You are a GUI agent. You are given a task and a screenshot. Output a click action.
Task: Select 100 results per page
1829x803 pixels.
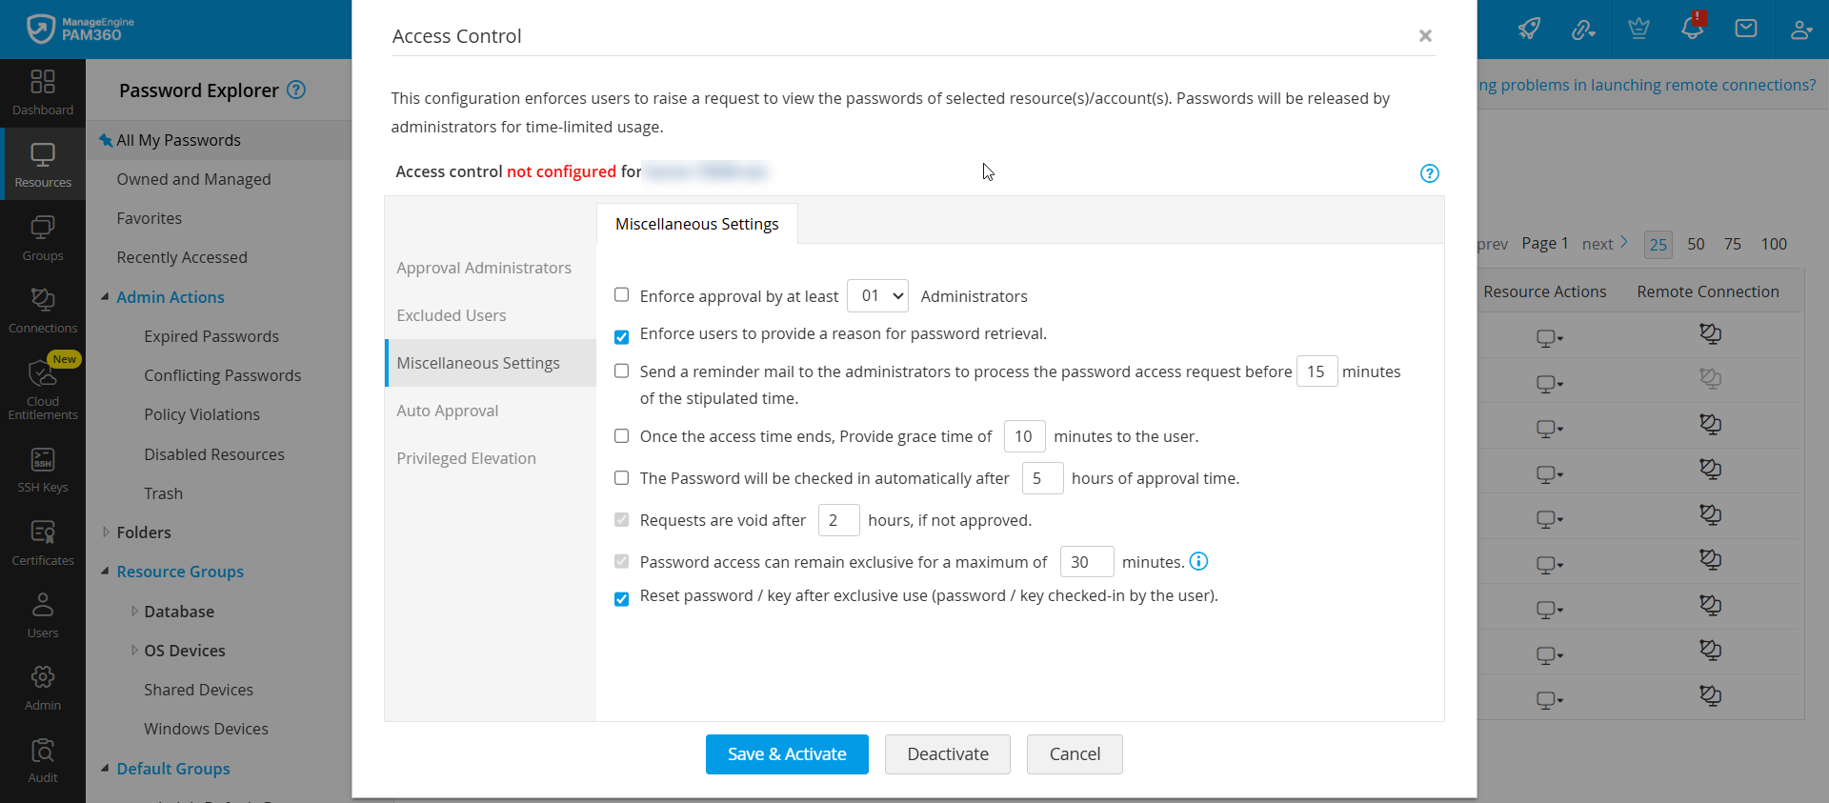(1774, 244)
